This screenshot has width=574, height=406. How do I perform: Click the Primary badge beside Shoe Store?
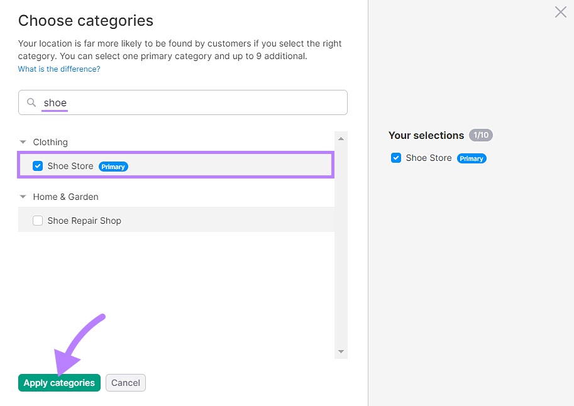113,166
